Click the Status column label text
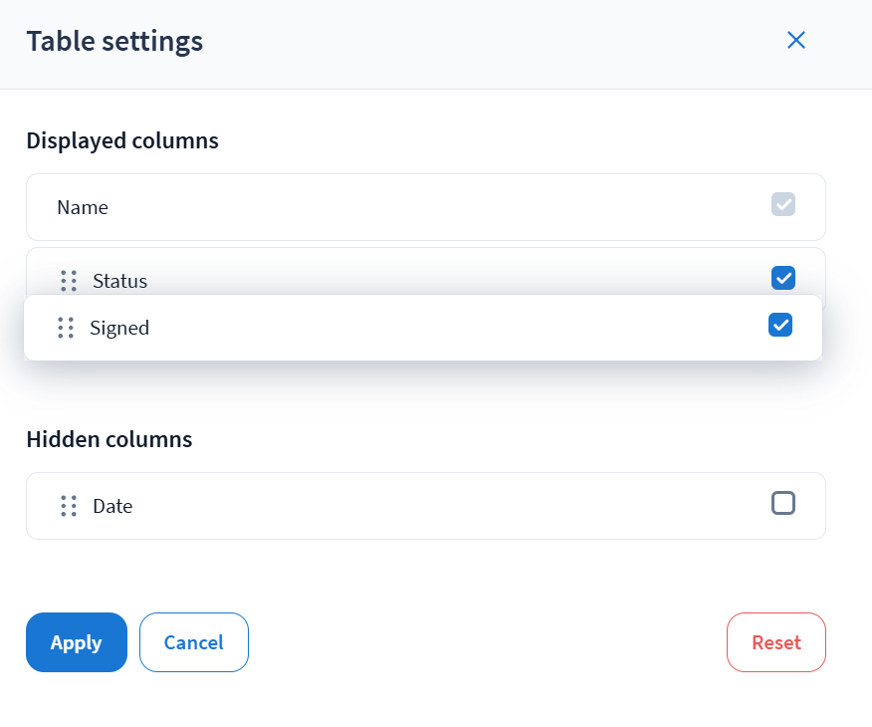 pyautogui.click(x=119, y=281)
